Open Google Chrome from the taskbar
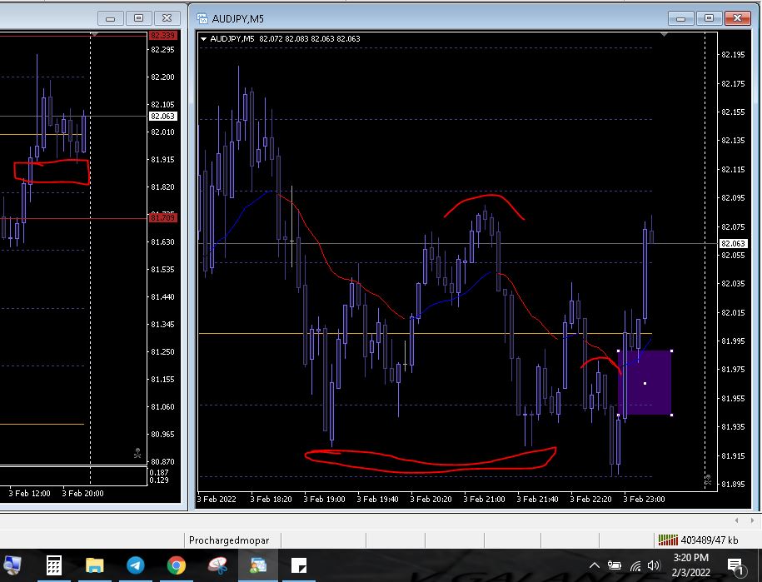This screenshot has height=582, width=762. 177,565
